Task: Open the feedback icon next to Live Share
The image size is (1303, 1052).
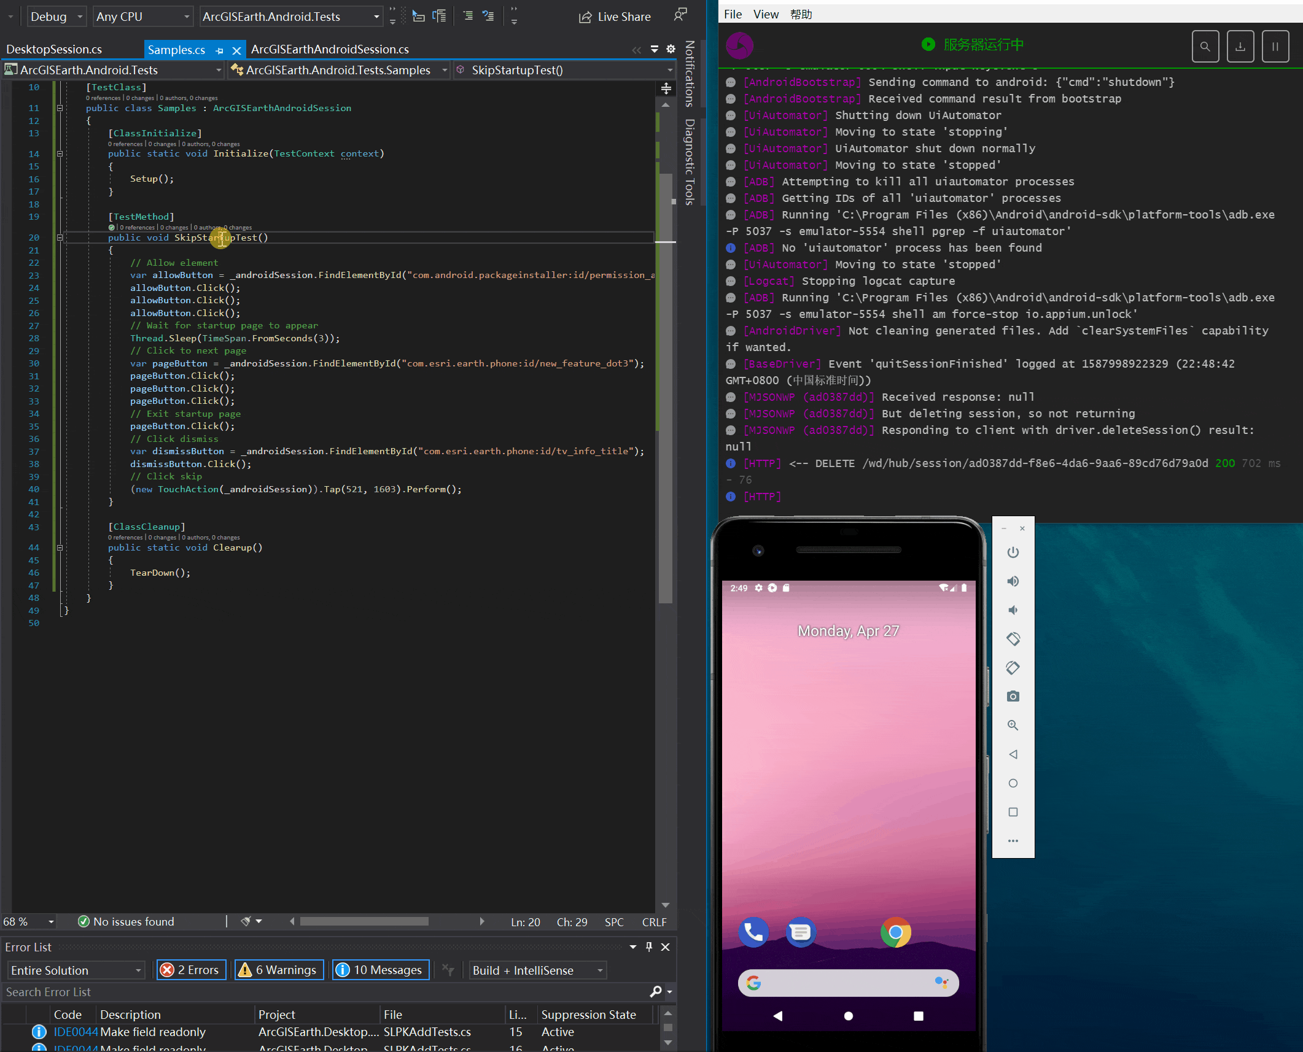Action: (680, 15)
